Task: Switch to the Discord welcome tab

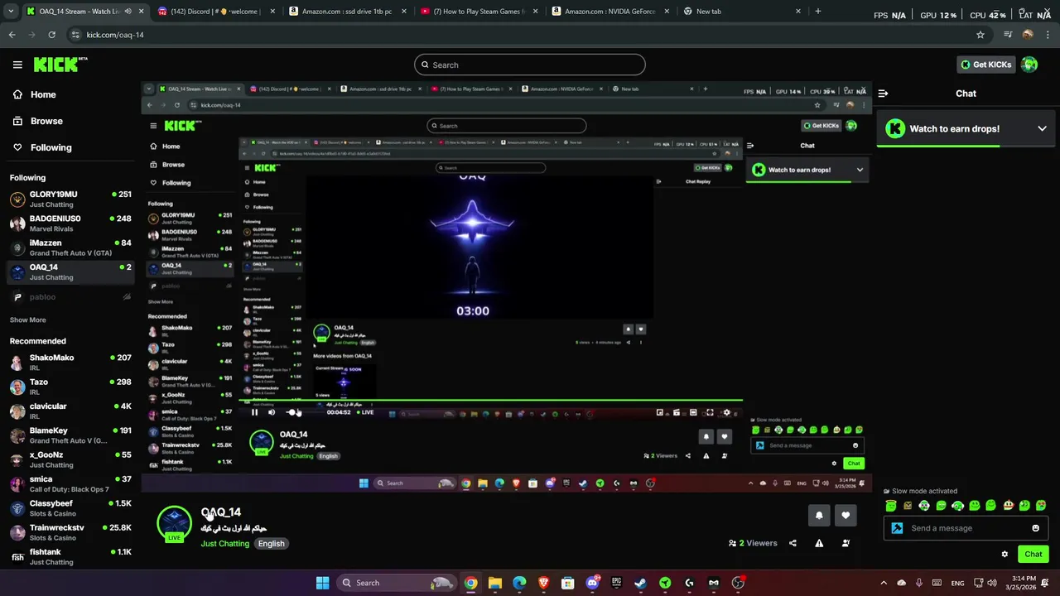Action: [x=215, y=12]
